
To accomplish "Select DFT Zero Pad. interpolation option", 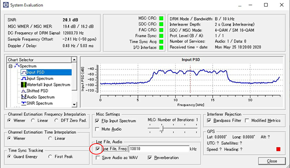I will click(56, 120).
